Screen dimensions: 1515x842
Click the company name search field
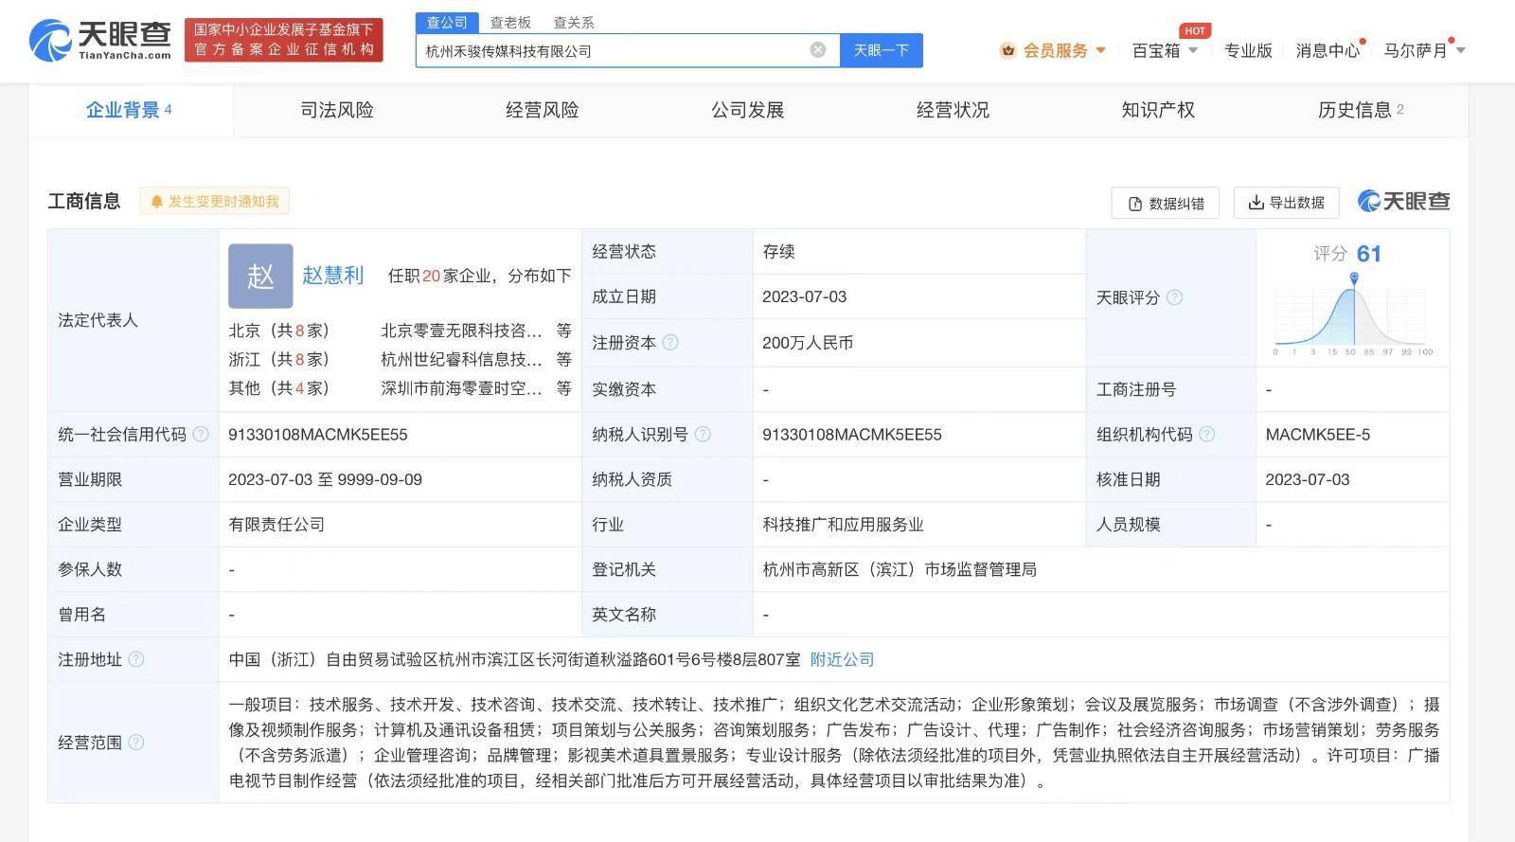[611, 50]
